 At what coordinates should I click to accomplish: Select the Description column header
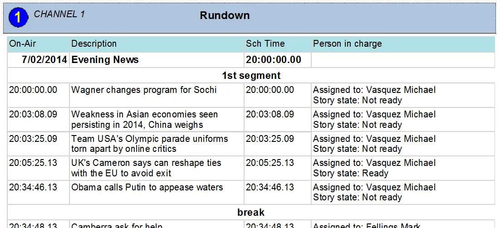coord(94,44)
